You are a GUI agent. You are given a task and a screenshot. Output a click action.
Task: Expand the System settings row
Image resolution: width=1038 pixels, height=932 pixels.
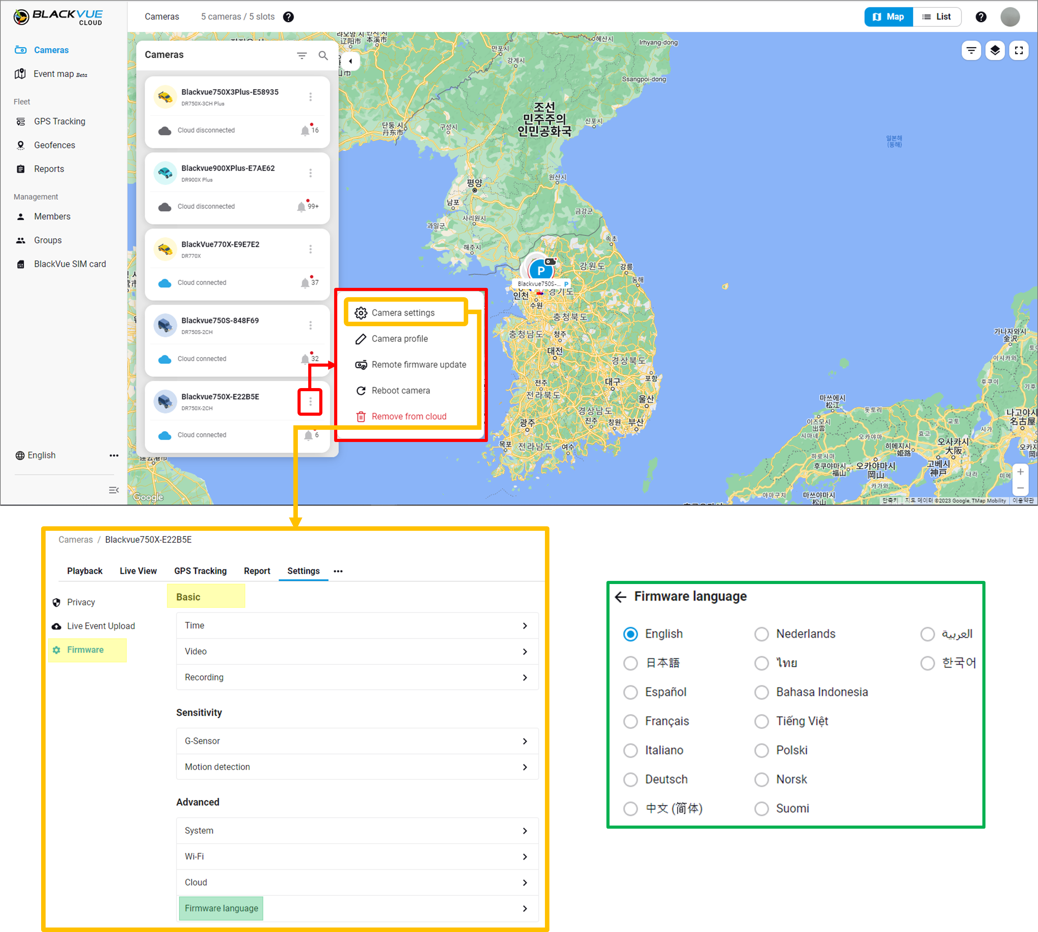pyautogui.click(x=357, y=831)
